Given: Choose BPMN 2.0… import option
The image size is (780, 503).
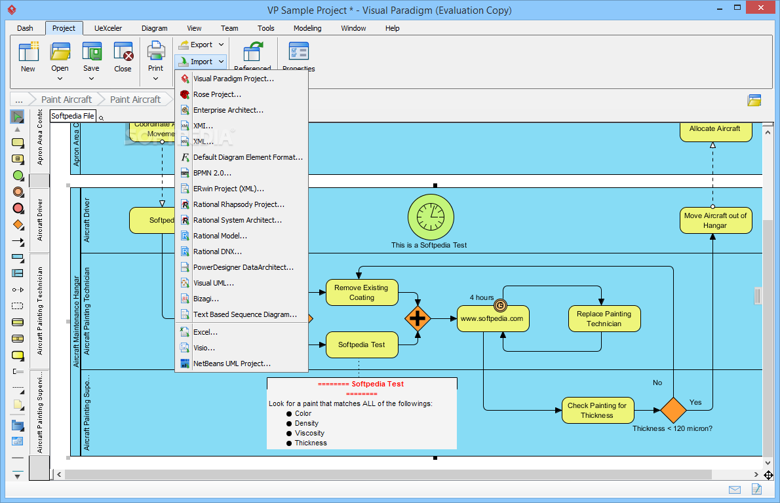Looking at the screenshot, I should (242, 173).
